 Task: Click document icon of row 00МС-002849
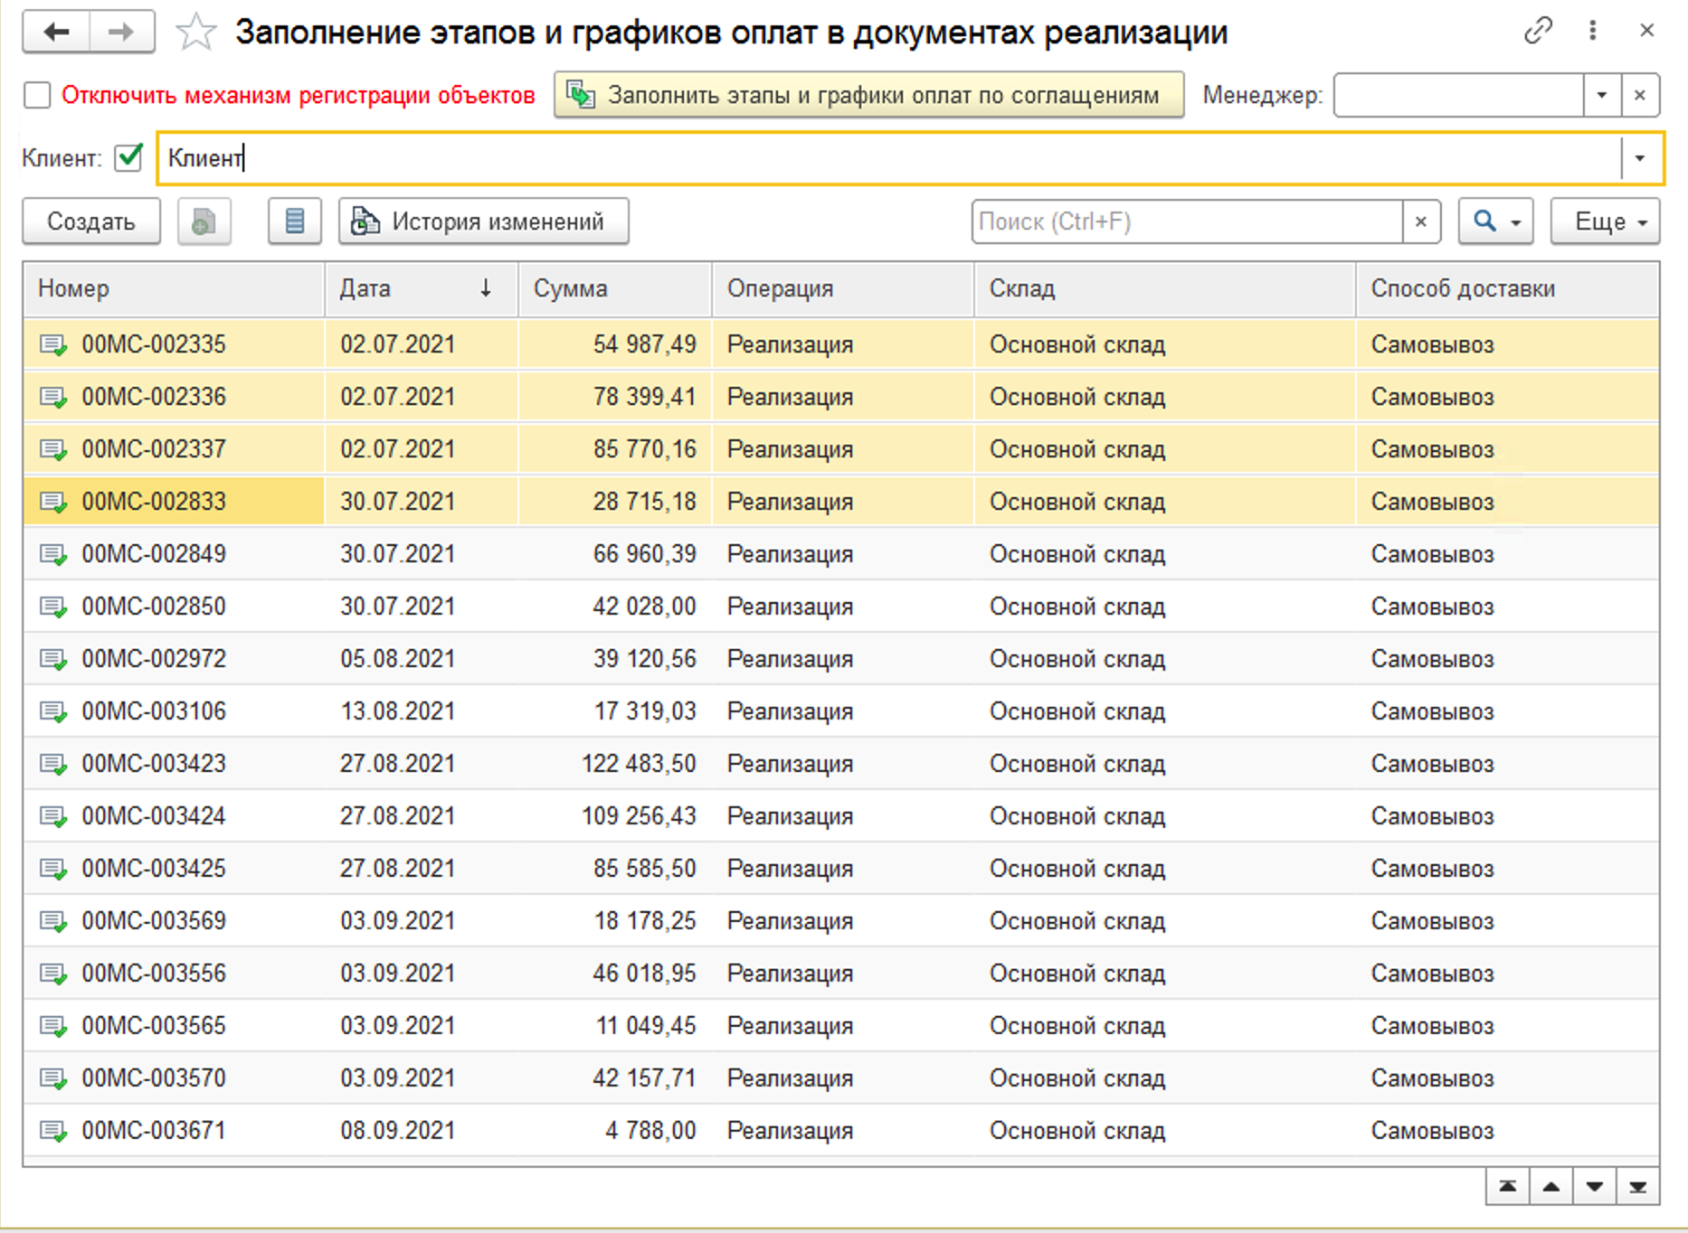click(53, 554)
